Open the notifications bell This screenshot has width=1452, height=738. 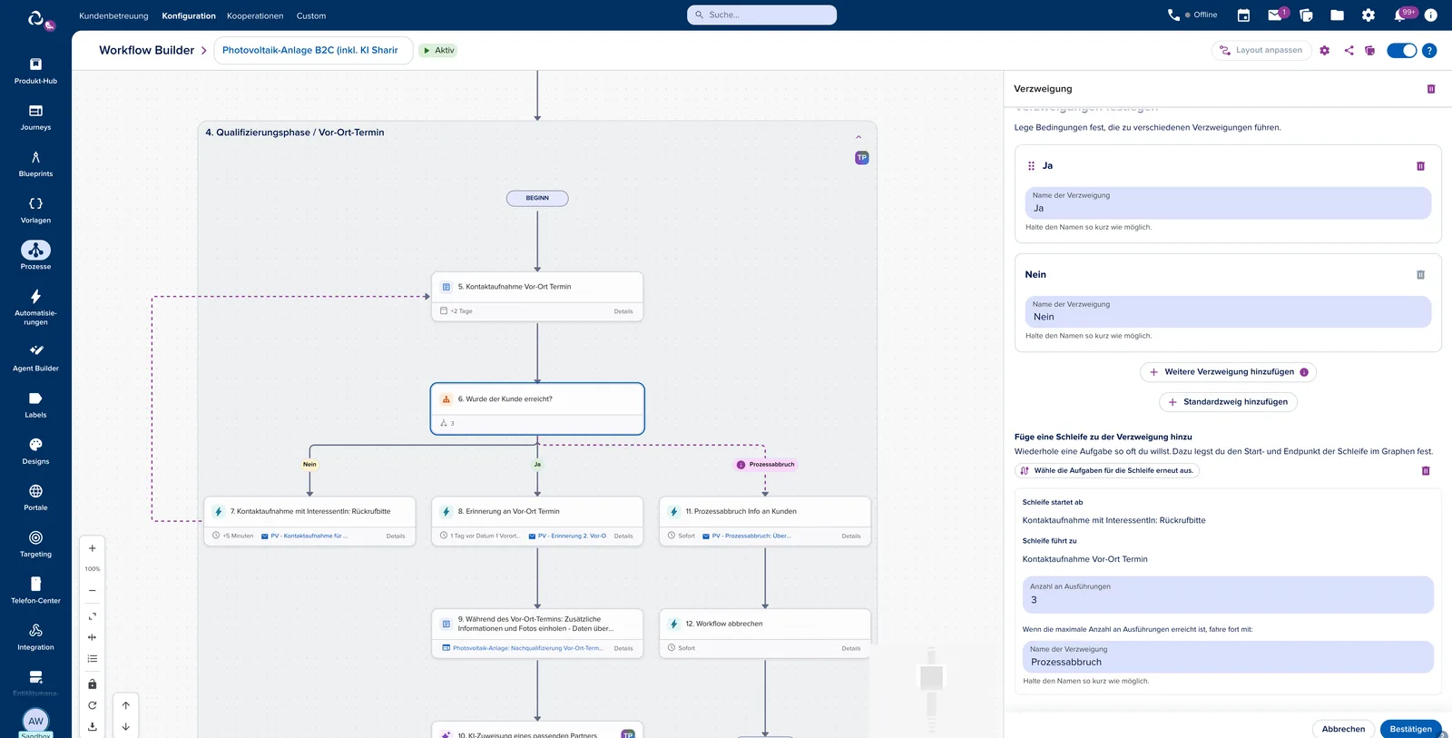pos(1400,15)
